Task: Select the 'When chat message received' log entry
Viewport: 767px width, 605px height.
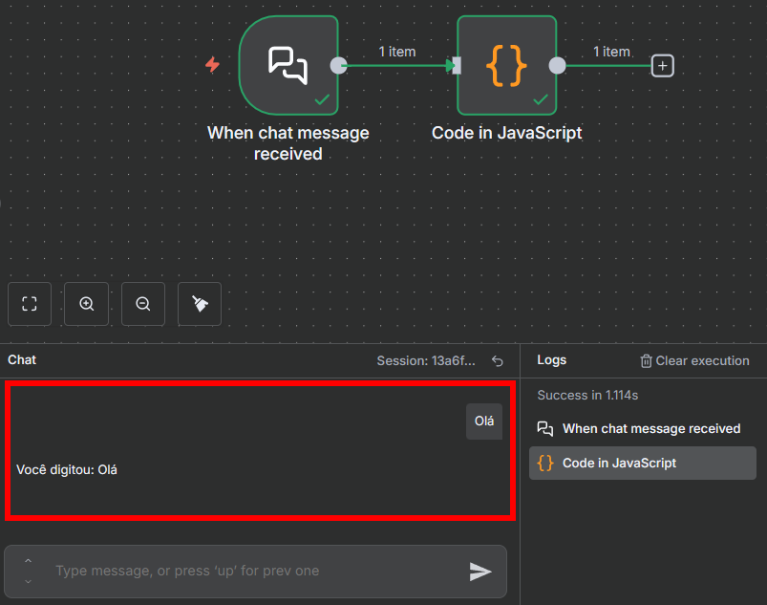Action: (650, 429)
